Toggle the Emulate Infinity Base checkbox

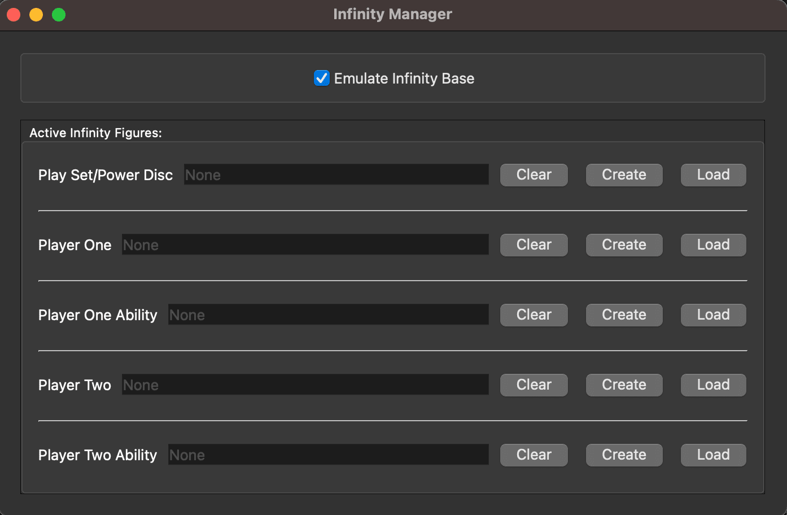(322, 78)
